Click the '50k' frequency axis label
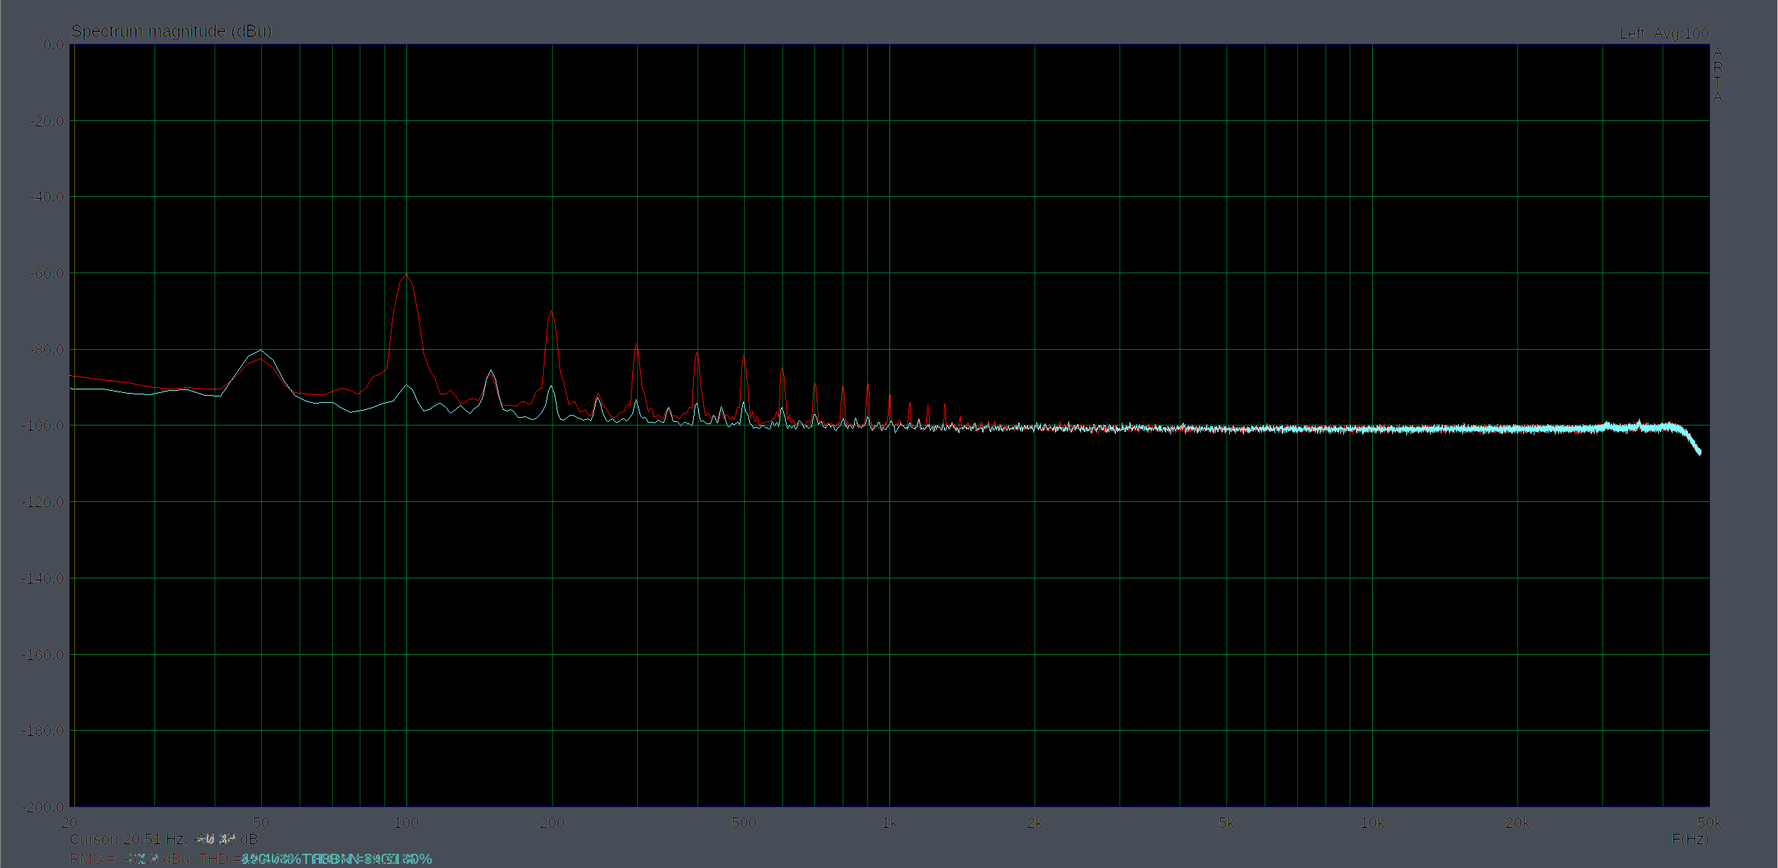This screenshot has height=868, width=1778. (x=1709, y=823)
